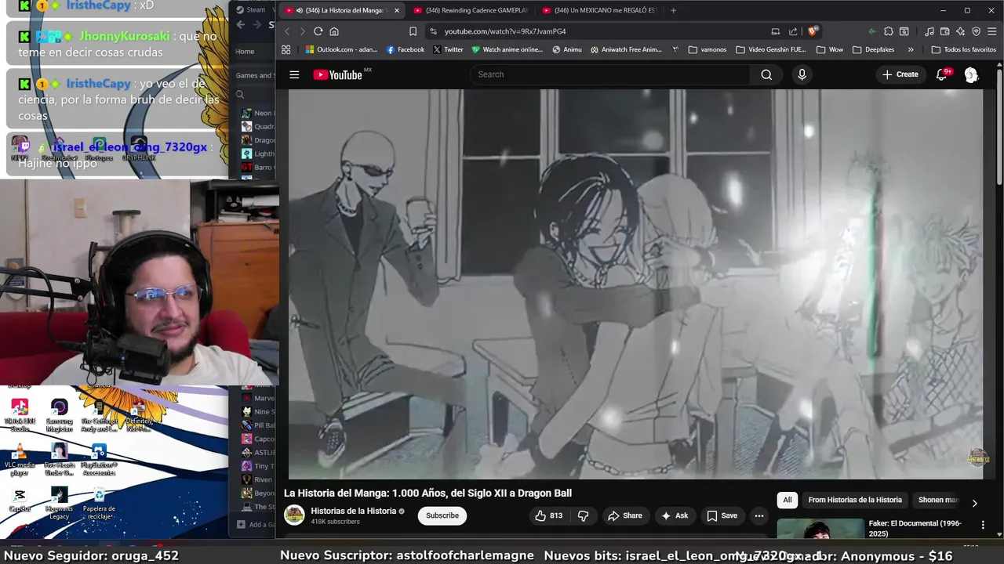The width and height of the screenshot is (1004, 564).
Task: Select From Historias de la Historia chip
Action: 855,500
